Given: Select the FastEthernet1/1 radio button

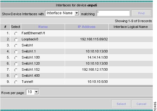Looking at the screenshot, I should click(16, 33).
